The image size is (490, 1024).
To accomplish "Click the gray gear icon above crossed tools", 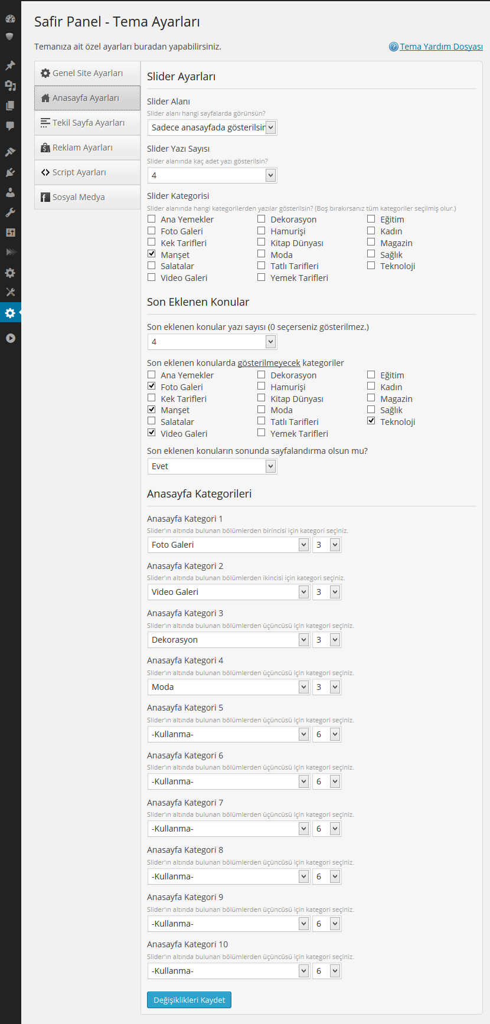I will click(x=10, y=273).
